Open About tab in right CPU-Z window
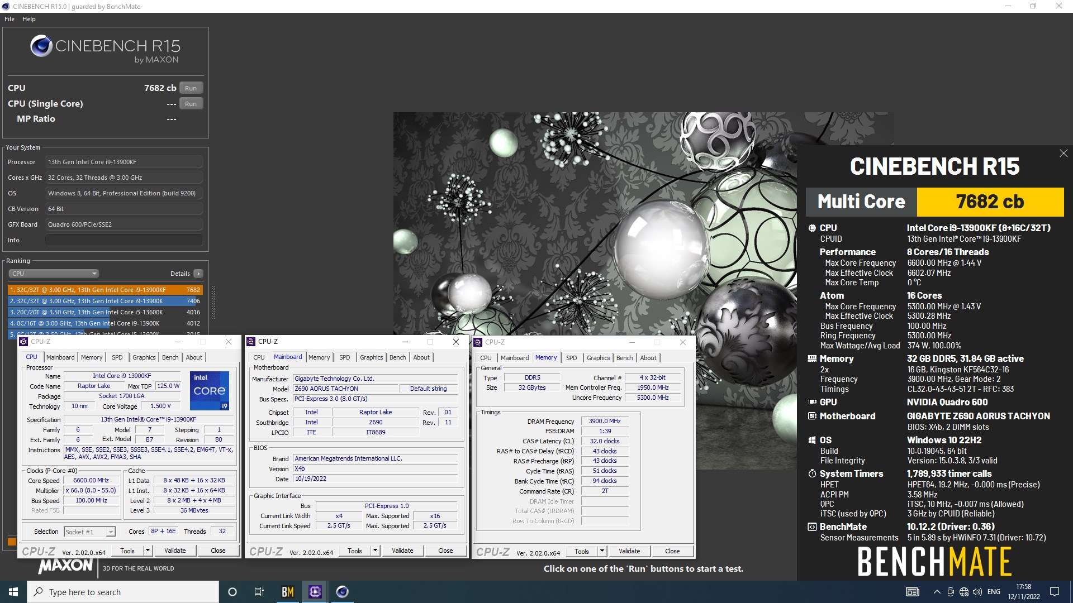Screen dimensions: 1073x603 click(x=648, y=358)
